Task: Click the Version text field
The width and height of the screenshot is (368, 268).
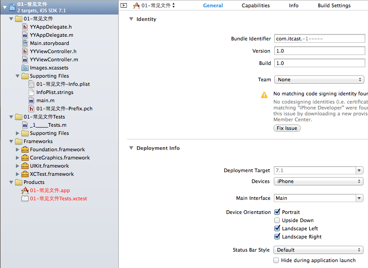Action: click(x=320, y=51)
